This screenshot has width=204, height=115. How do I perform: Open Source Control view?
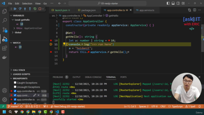coord(4,30)
